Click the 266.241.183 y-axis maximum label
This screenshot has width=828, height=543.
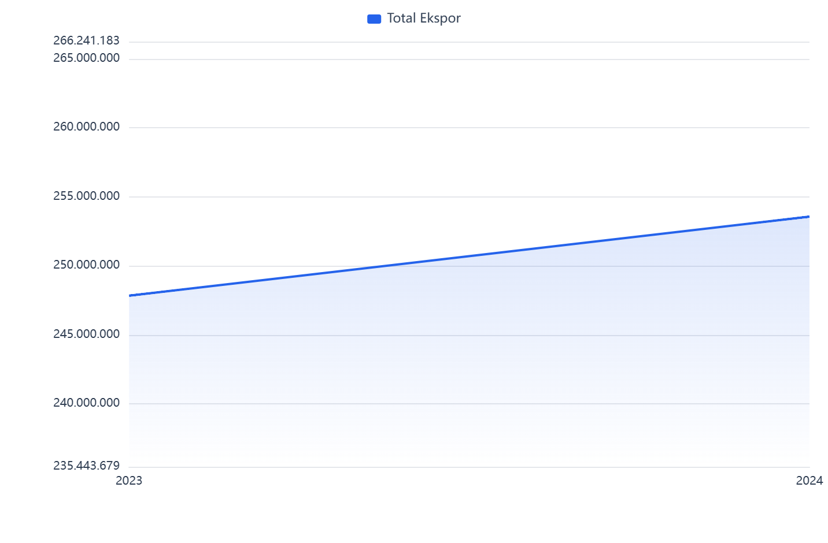click(x=86, y=40)
